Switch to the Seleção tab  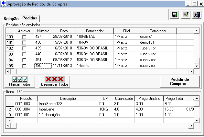11,18
